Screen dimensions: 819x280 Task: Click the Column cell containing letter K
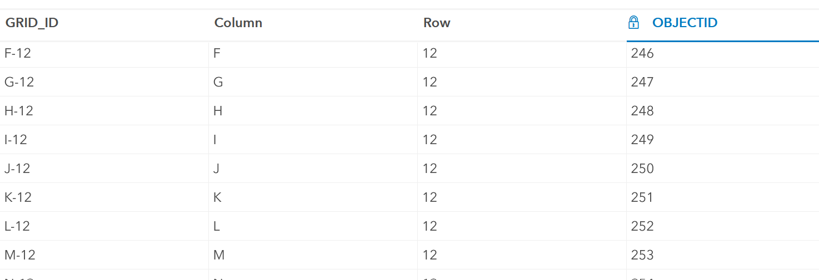pos(218,197)
